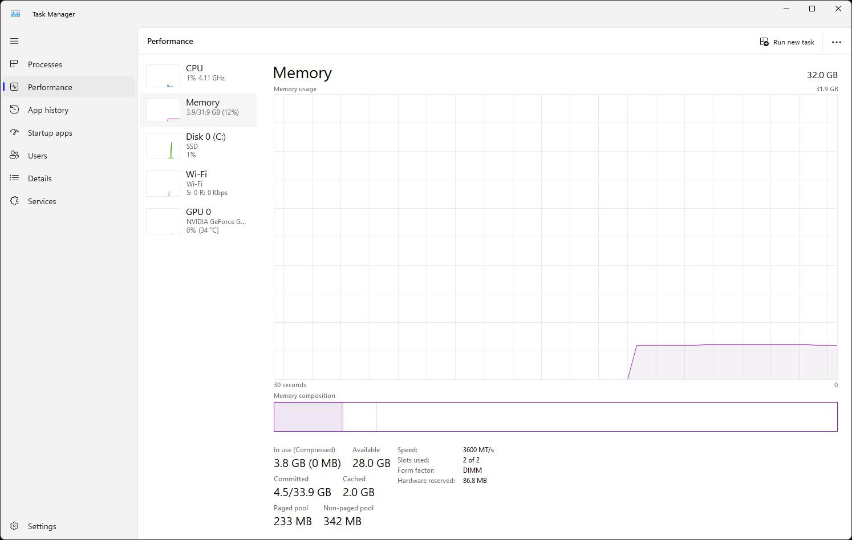This screenshot has width=852, height=540.
Task: Click the GPU 0 mini graph thumbnail
Action: click(x=163, y=221)
